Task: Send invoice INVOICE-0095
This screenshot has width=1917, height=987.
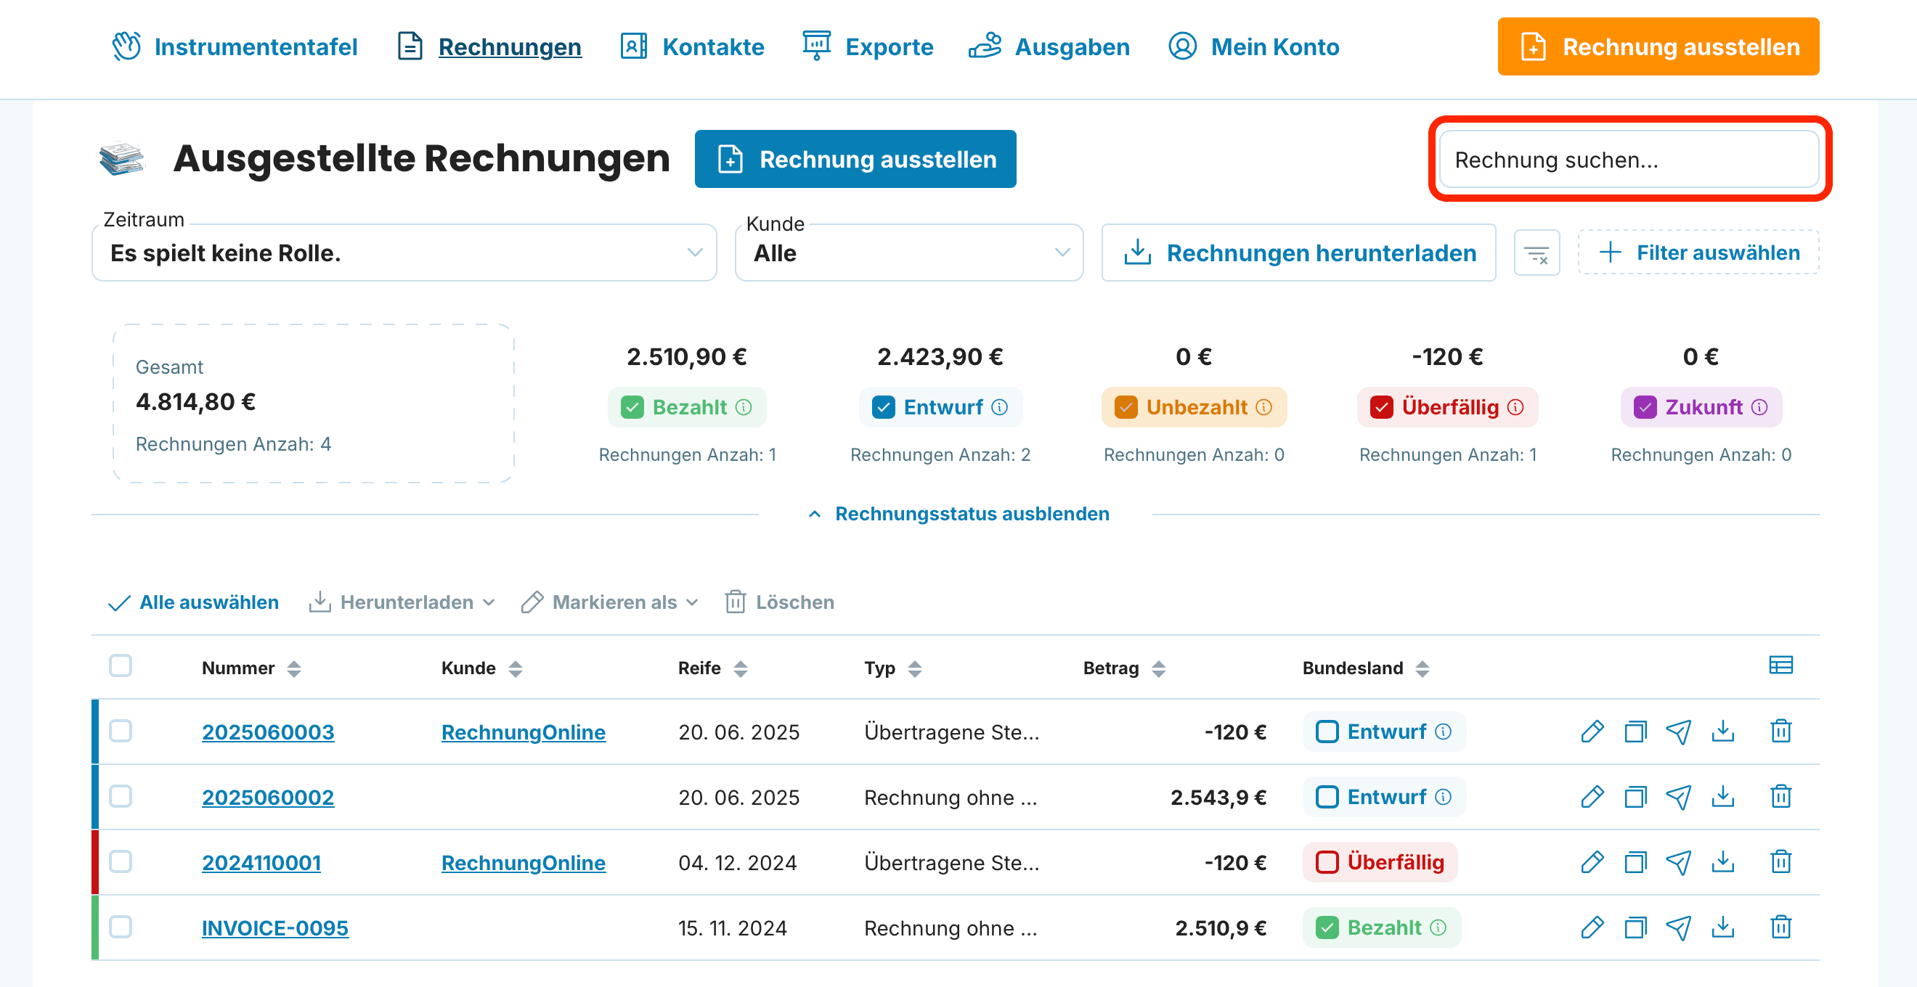Action: pos(1678,928)
